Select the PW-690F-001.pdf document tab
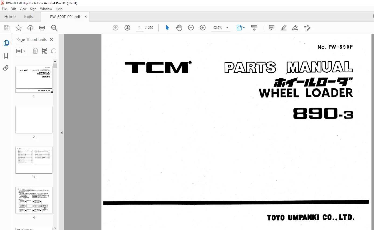This screenshot has width=374, height=230. (x=65, y=17)
